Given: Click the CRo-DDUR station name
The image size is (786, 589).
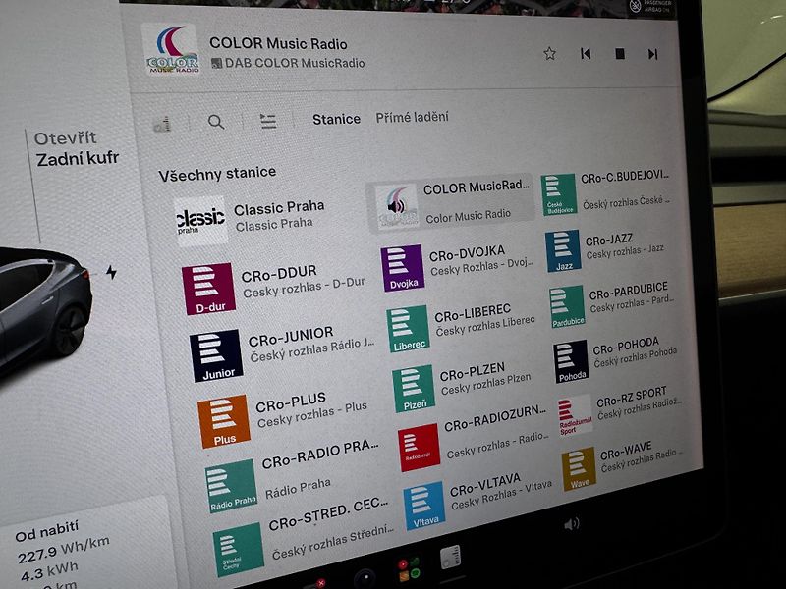Looking at the screenshot, I should tap(279, 274).
